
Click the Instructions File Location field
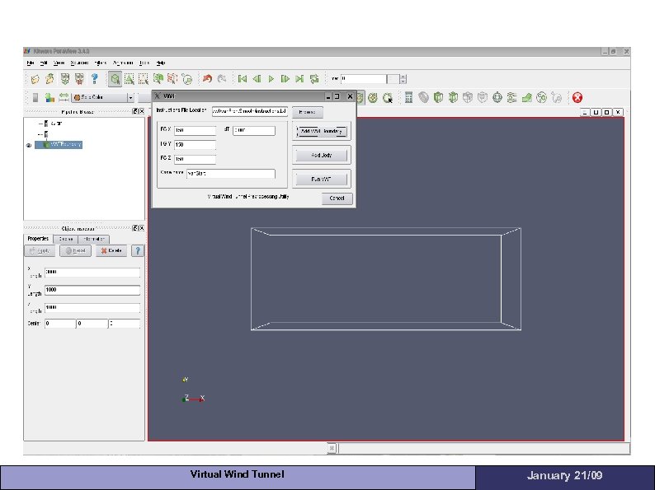click(250, 111)
